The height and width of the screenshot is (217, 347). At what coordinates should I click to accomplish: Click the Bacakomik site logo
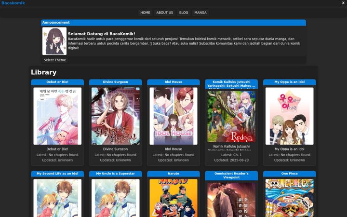(x=13, y=3)
